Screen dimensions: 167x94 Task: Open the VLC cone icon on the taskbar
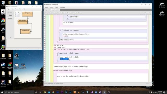click(x=79, y=92)
